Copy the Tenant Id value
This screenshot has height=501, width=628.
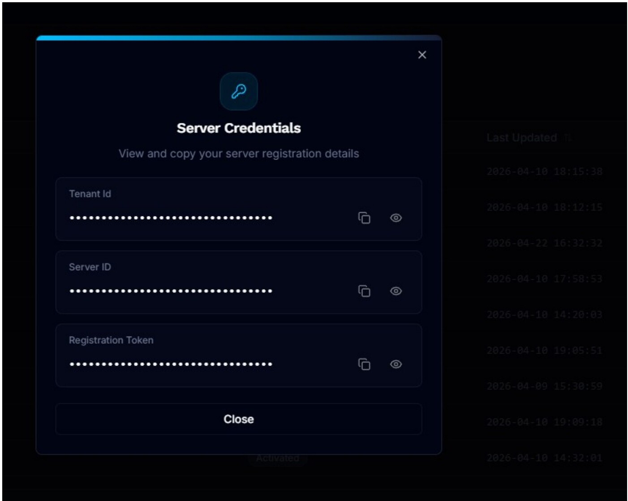point(364,218)
